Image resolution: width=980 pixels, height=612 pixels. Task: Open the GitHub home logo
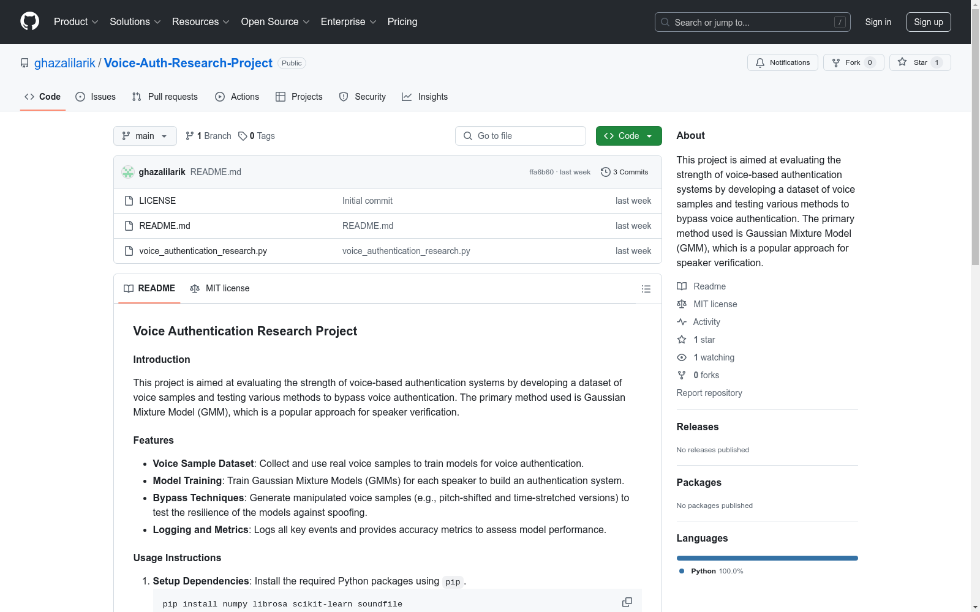tap(29, 21)
